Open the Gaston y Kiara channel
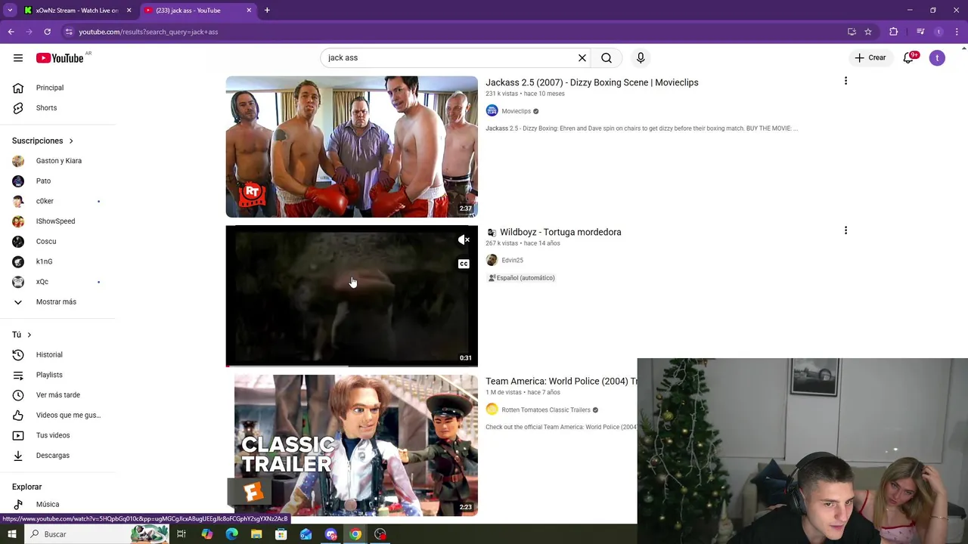The height and width of the screenshot is (544, 968). point(58,160)
